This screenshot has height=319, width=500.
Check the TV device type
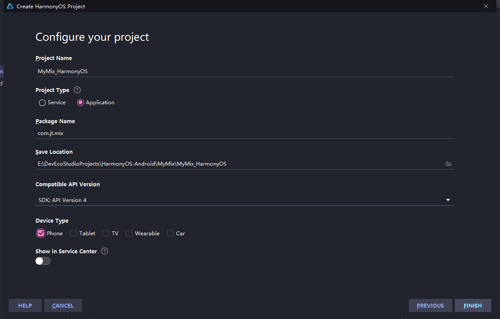pos(106,233)
